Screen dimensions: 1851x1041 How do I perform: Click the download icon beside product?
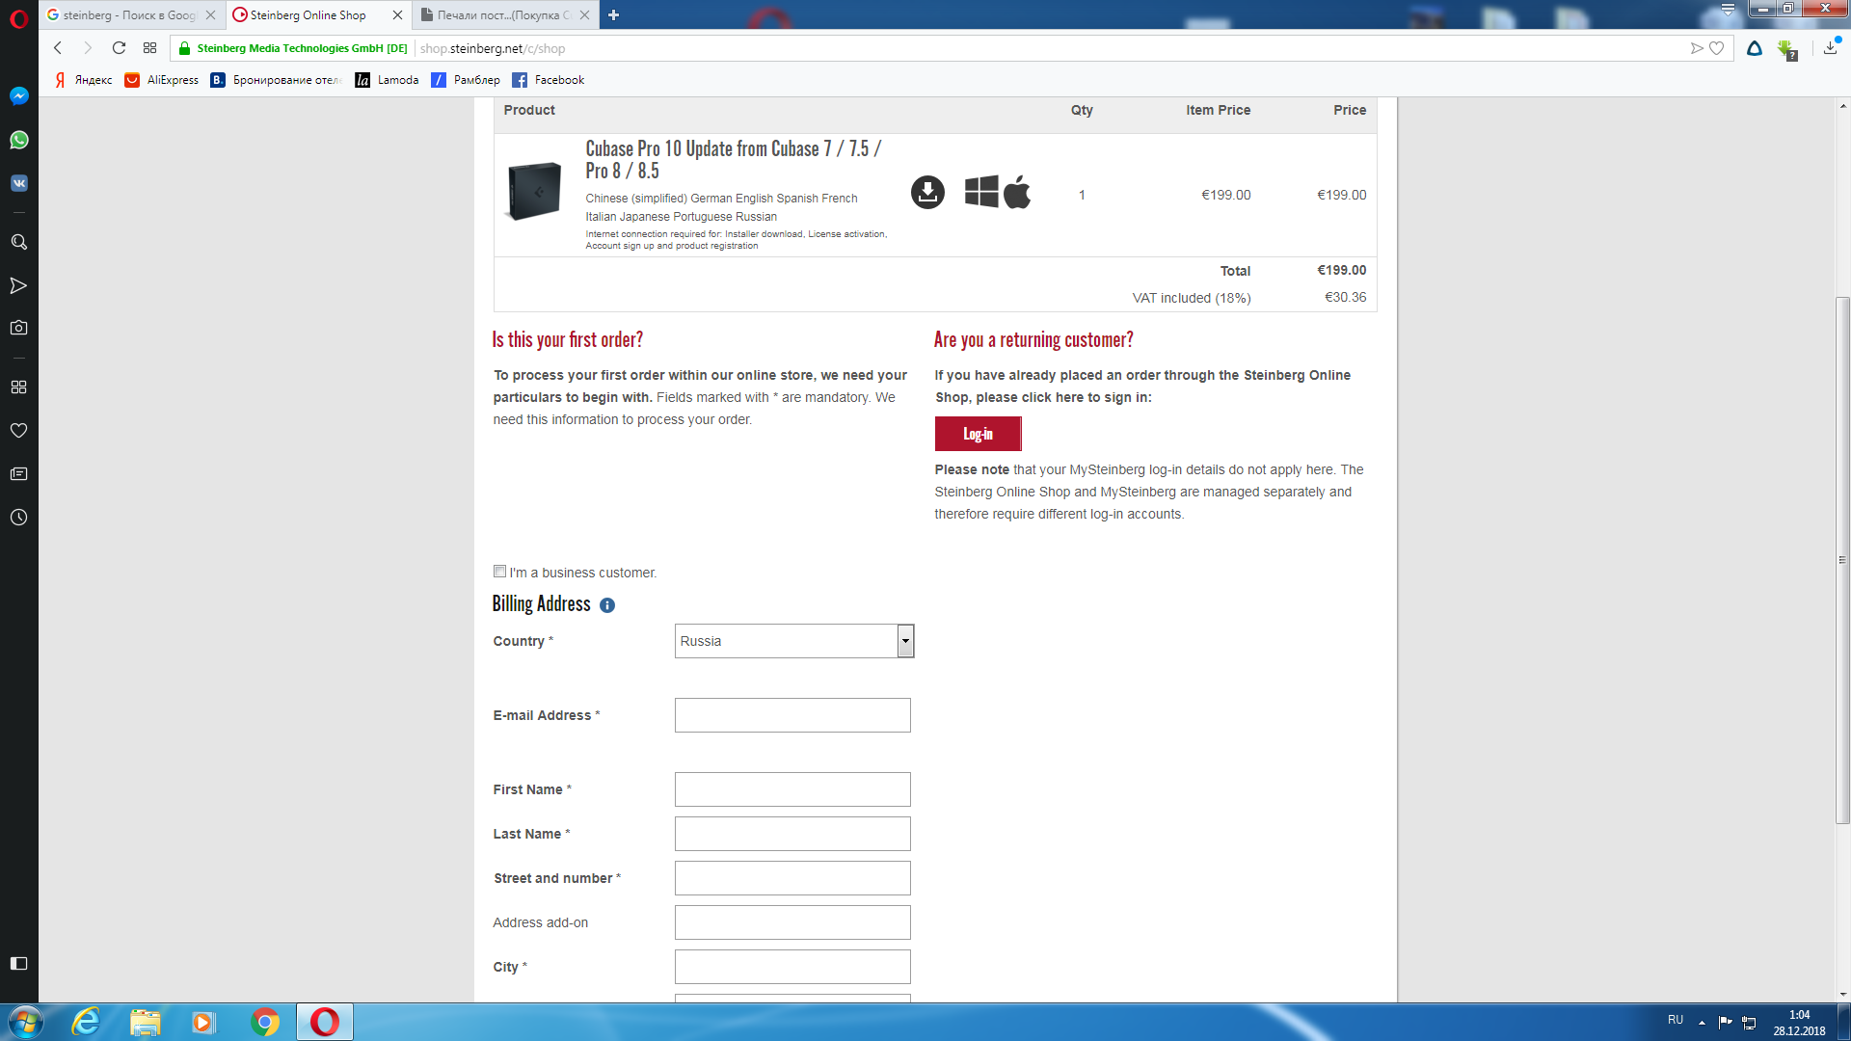(x=927, y=193)
